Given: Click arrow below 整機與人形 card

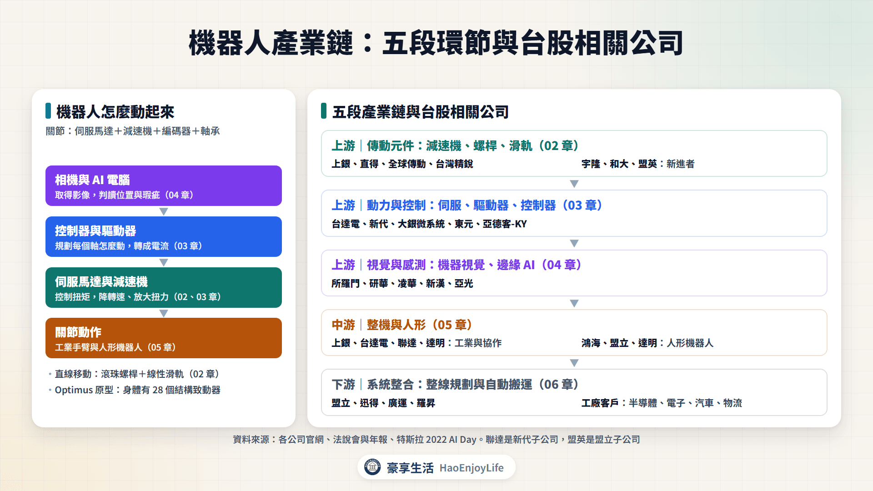Looking at the screenshot, I should coord(574,363).
